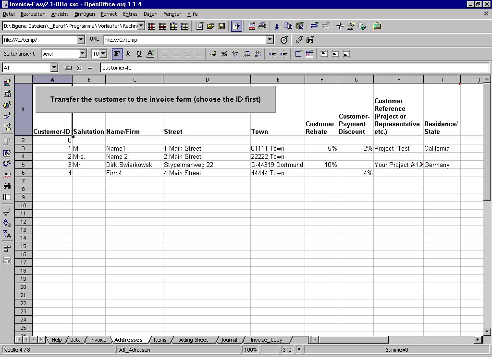Click the formula input line

(x=294, y=68)
